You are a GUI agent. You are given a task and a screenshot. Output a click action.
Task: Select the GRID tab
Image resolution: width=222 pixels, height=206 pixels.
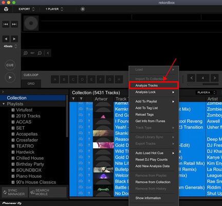(31, 83)
